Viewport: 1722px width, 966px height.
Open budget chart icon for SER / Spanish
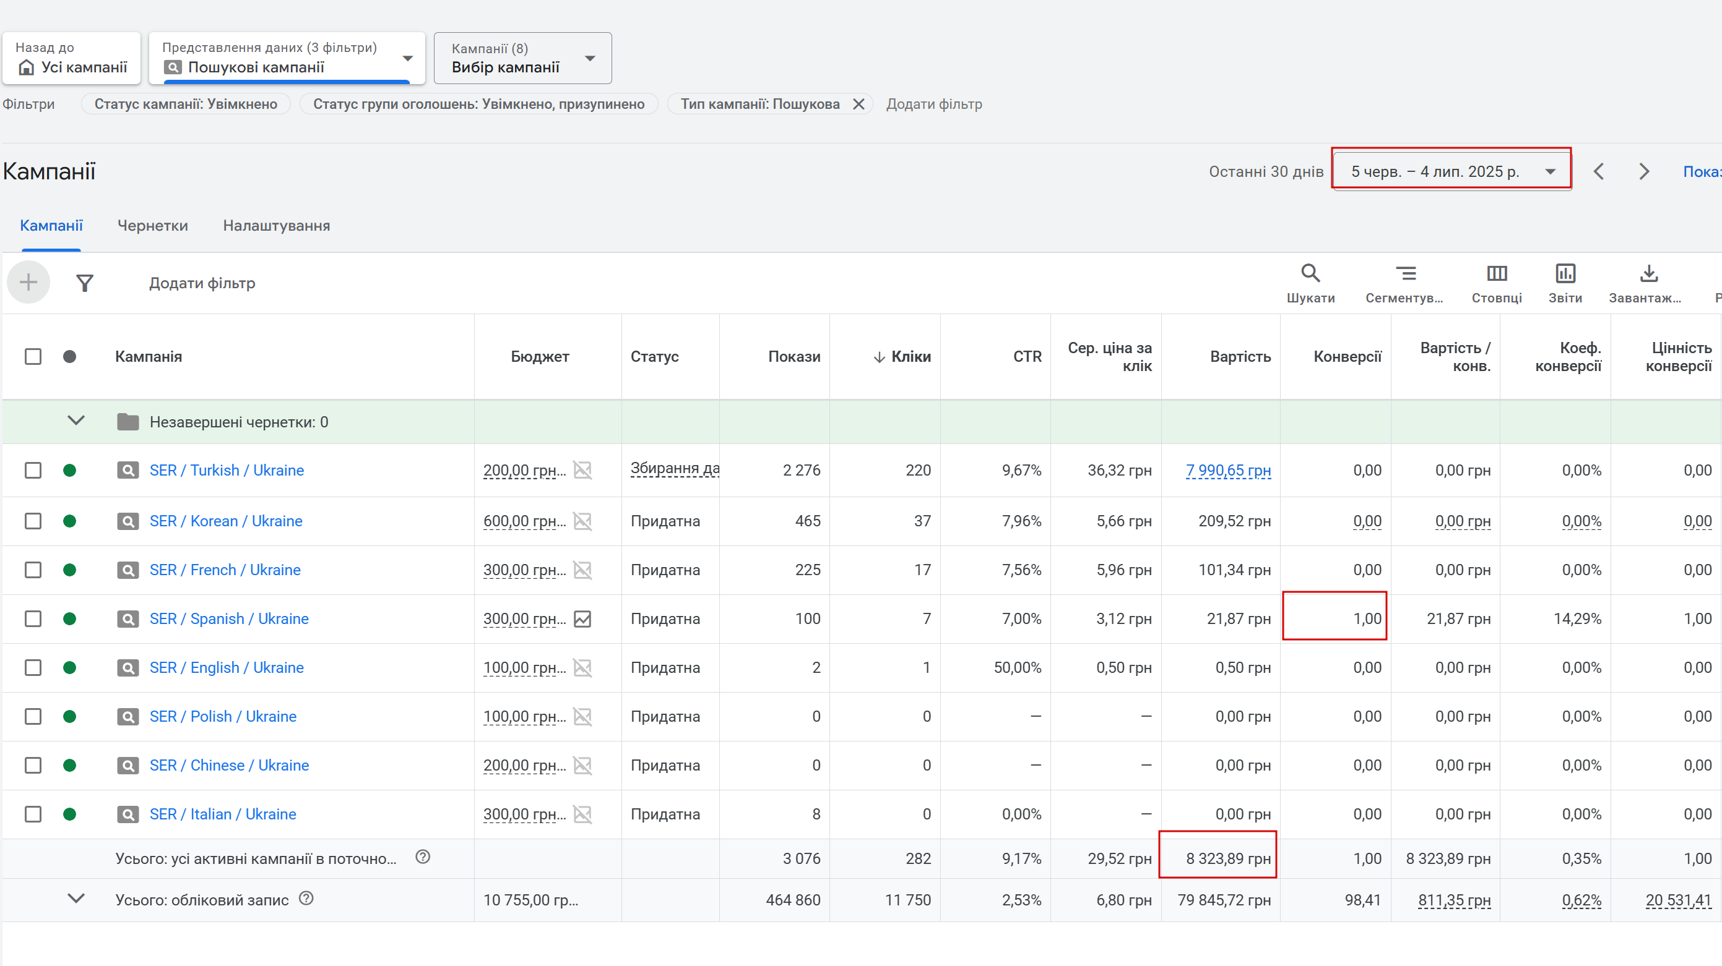point(582,618)
